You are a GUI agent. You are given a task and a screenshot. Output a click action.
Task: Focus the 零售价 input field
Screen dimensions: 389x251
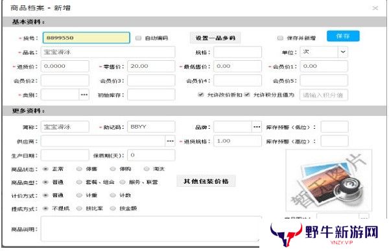point(151,67)
